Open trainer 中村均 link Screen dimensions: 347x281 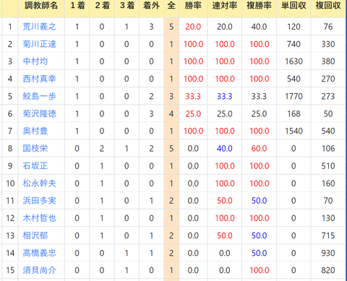tap(35, 61)
